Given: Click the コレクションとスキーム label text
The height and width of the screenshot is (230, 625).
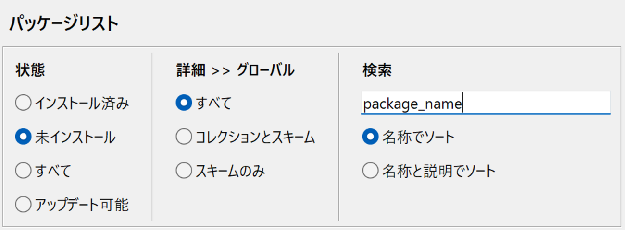Looking at the screenshot, I should click(255, 137).
